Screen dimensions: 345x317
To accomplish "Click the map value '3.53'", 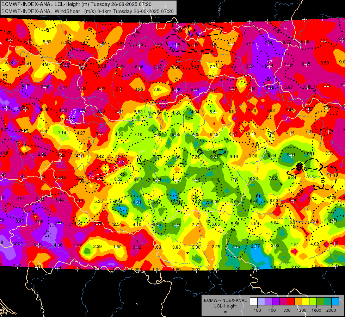I will [x=275, y=245].
